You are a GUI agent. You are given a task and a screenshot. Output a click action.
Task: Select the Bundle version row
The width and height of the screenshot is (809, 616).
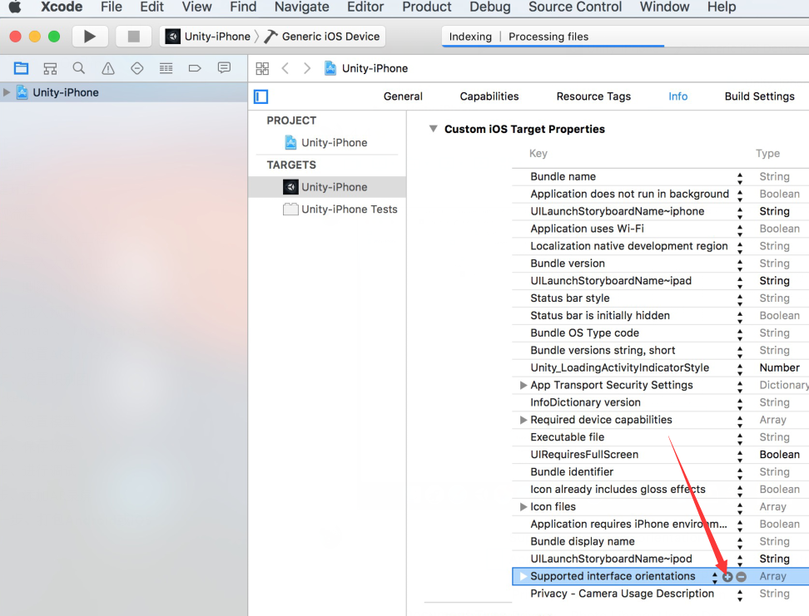pos(660,264)
